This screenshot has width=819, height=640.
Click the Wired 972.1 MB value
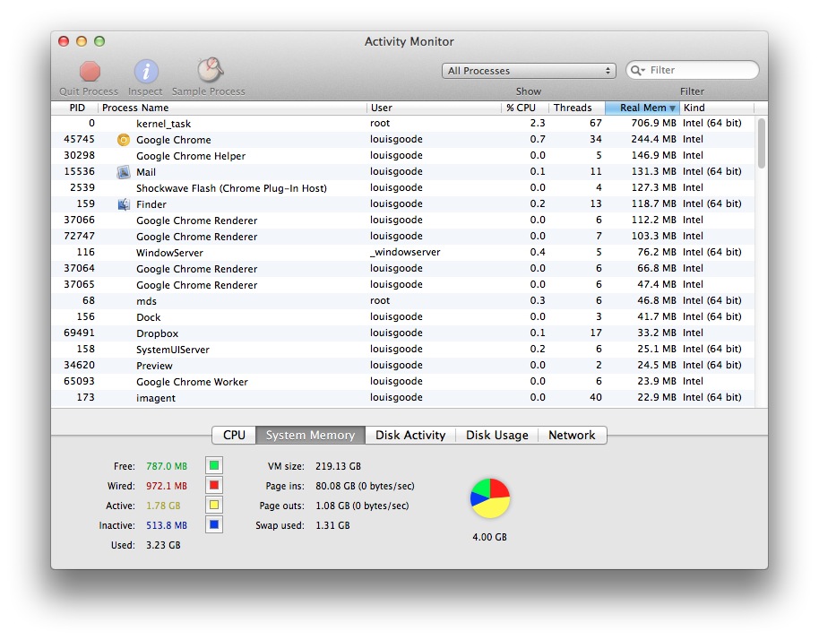[167, 486]
